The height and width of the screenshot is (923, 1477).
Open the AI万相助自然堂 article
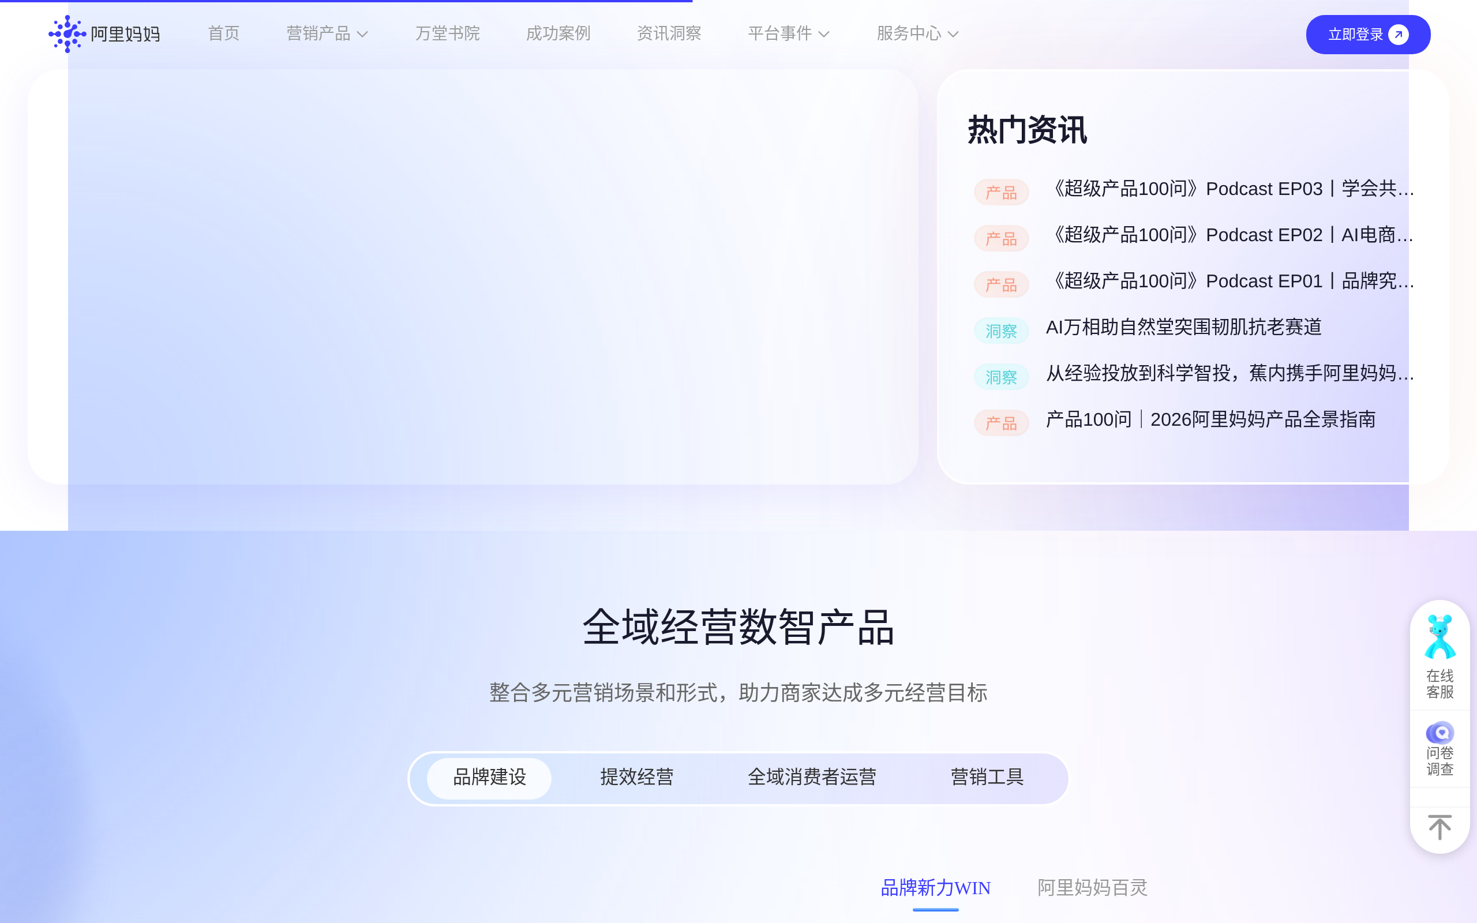(1183, 328)
